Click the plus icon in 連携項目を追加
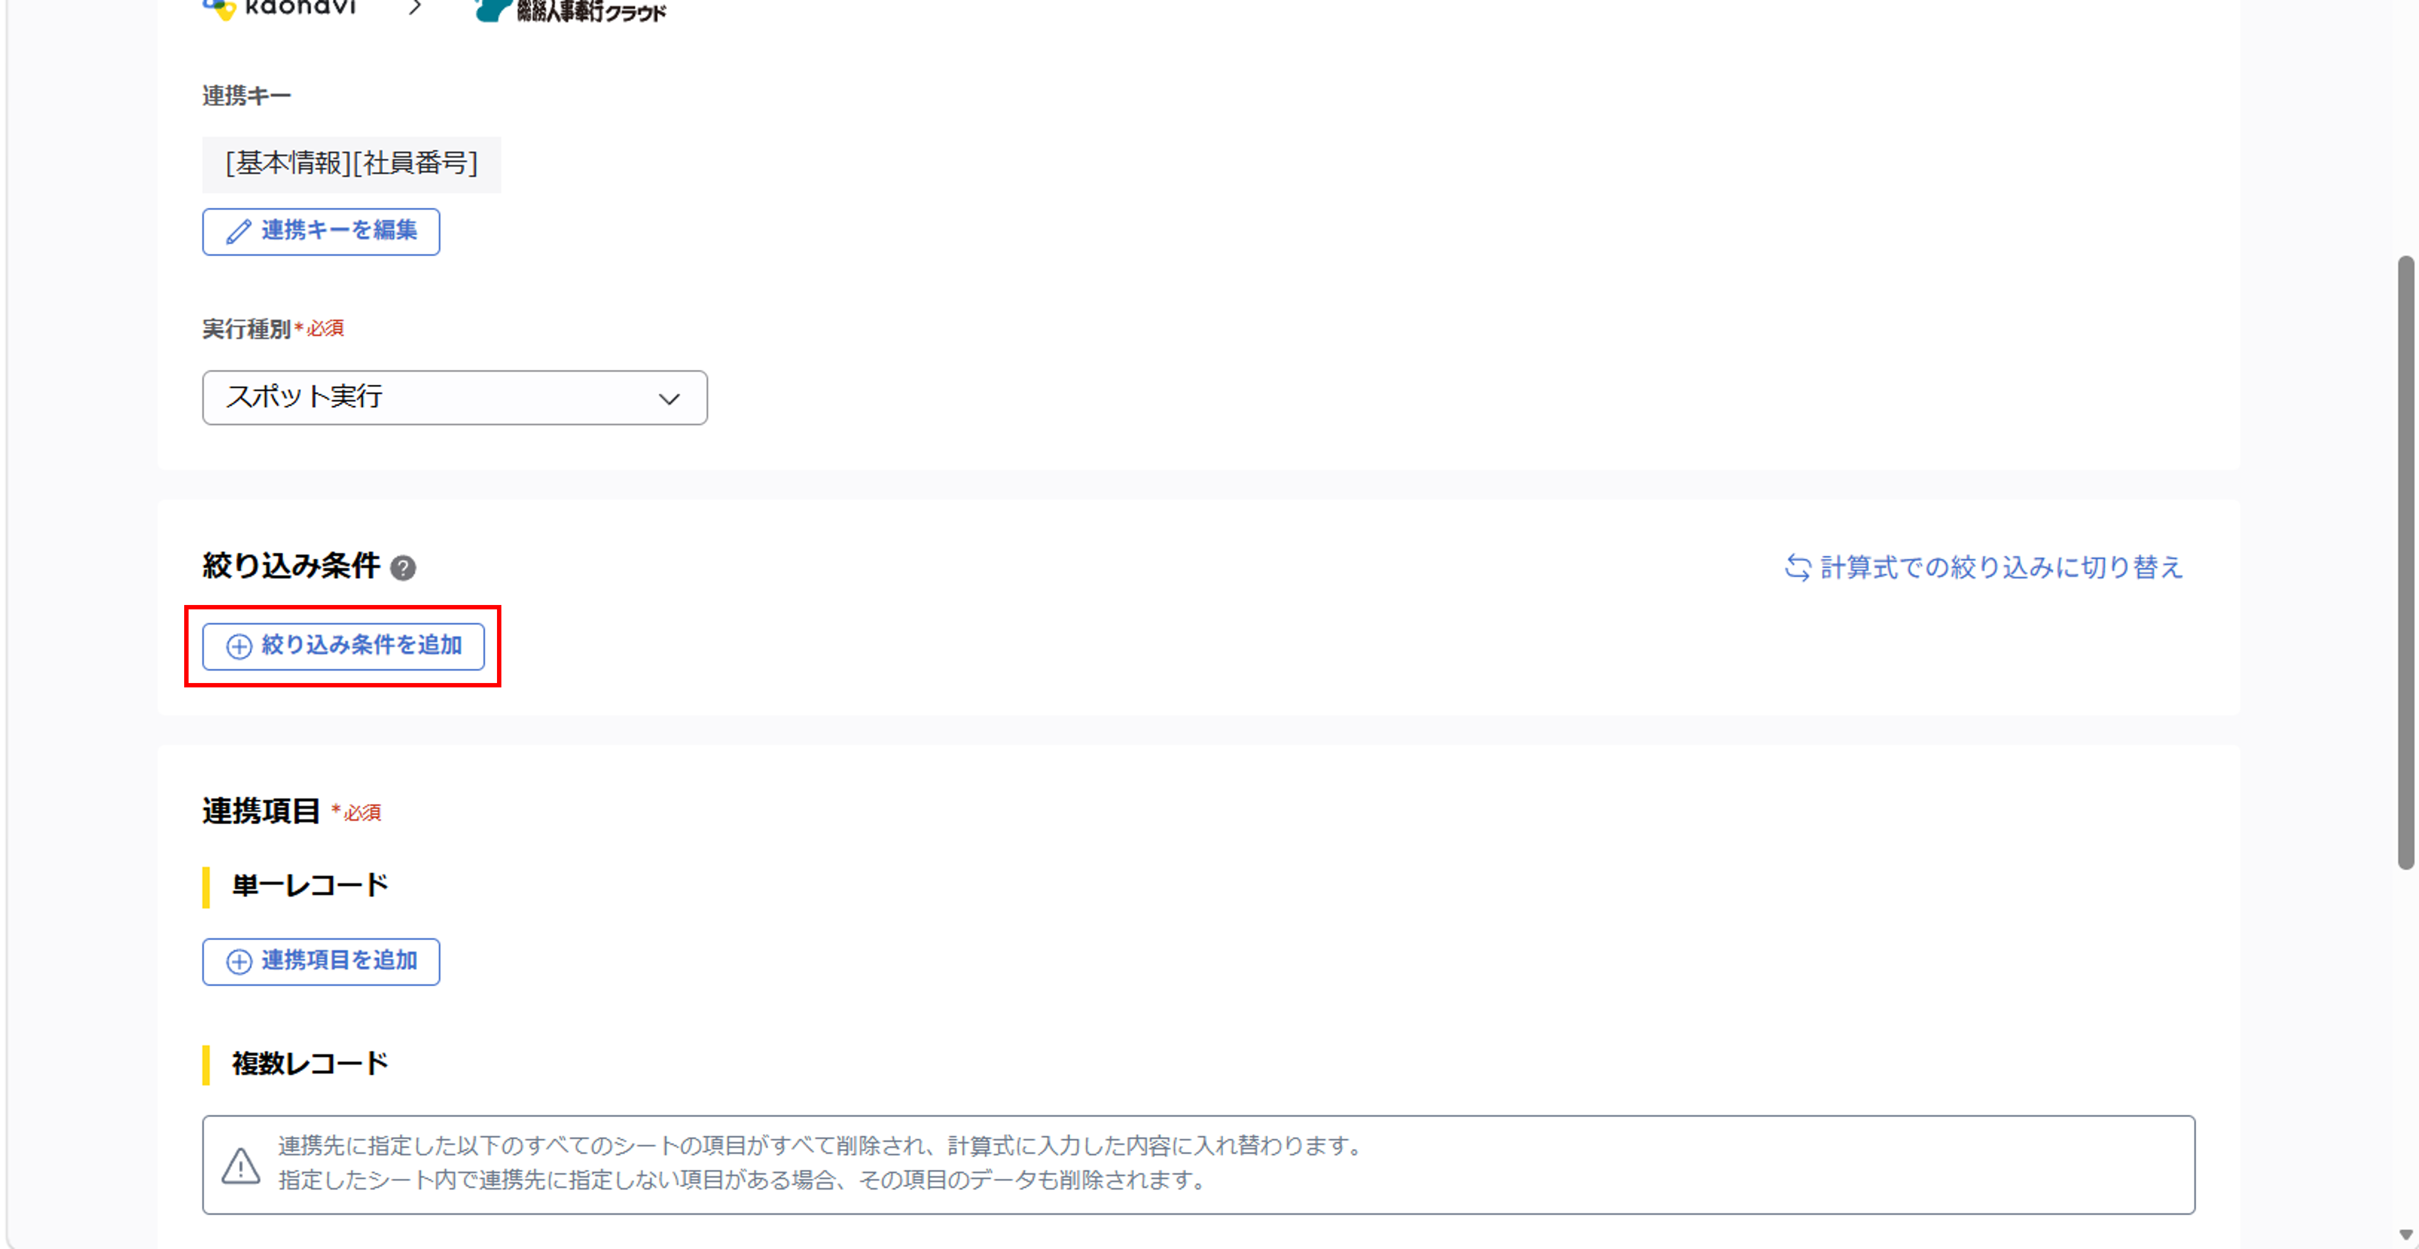The height and width of the screenshot is (1249, 2419). click(x=240, y=962)
